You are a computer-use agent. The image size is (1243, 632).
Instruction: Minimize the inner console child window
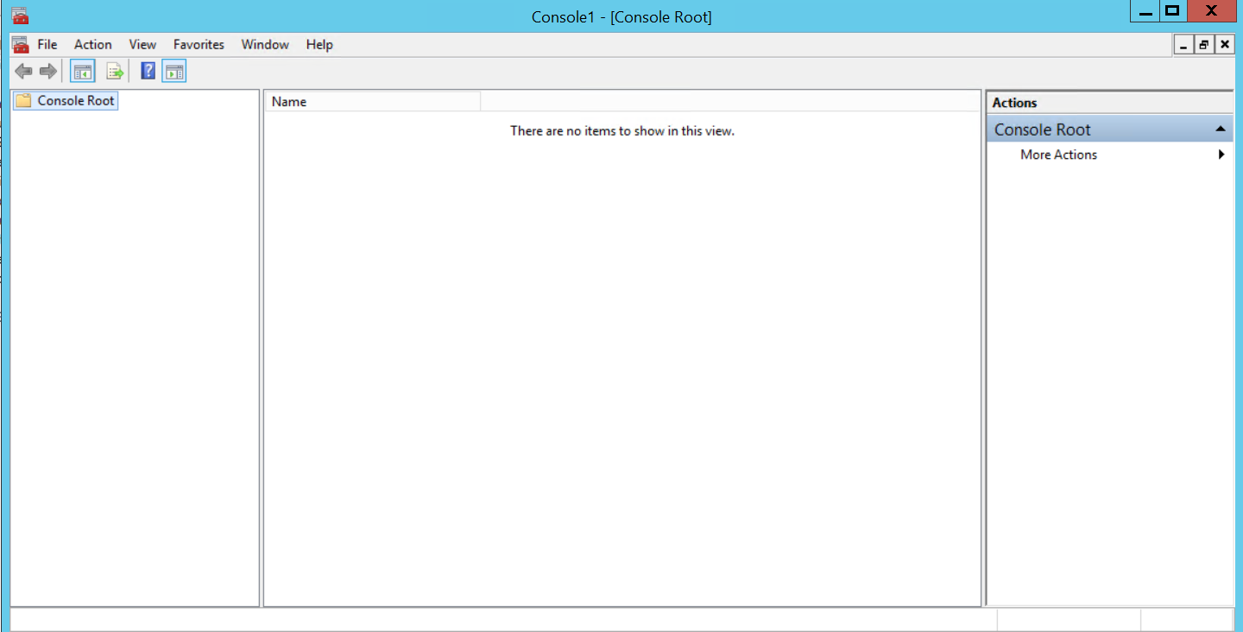pyautogui.click(x=1183, y=45)
